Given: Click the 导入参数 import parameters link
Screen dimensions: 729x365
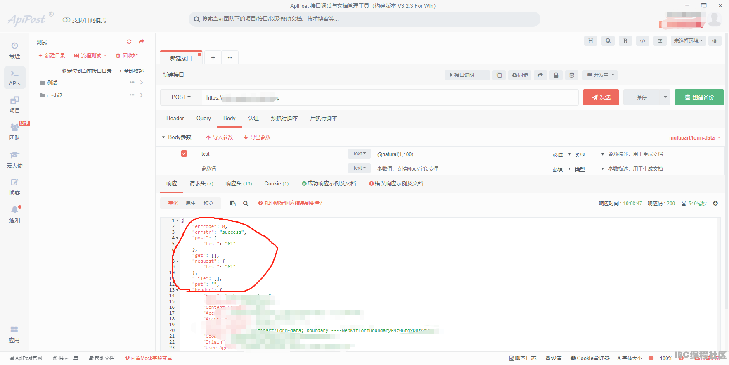Looking at the screenshot, I should (219, 137).
